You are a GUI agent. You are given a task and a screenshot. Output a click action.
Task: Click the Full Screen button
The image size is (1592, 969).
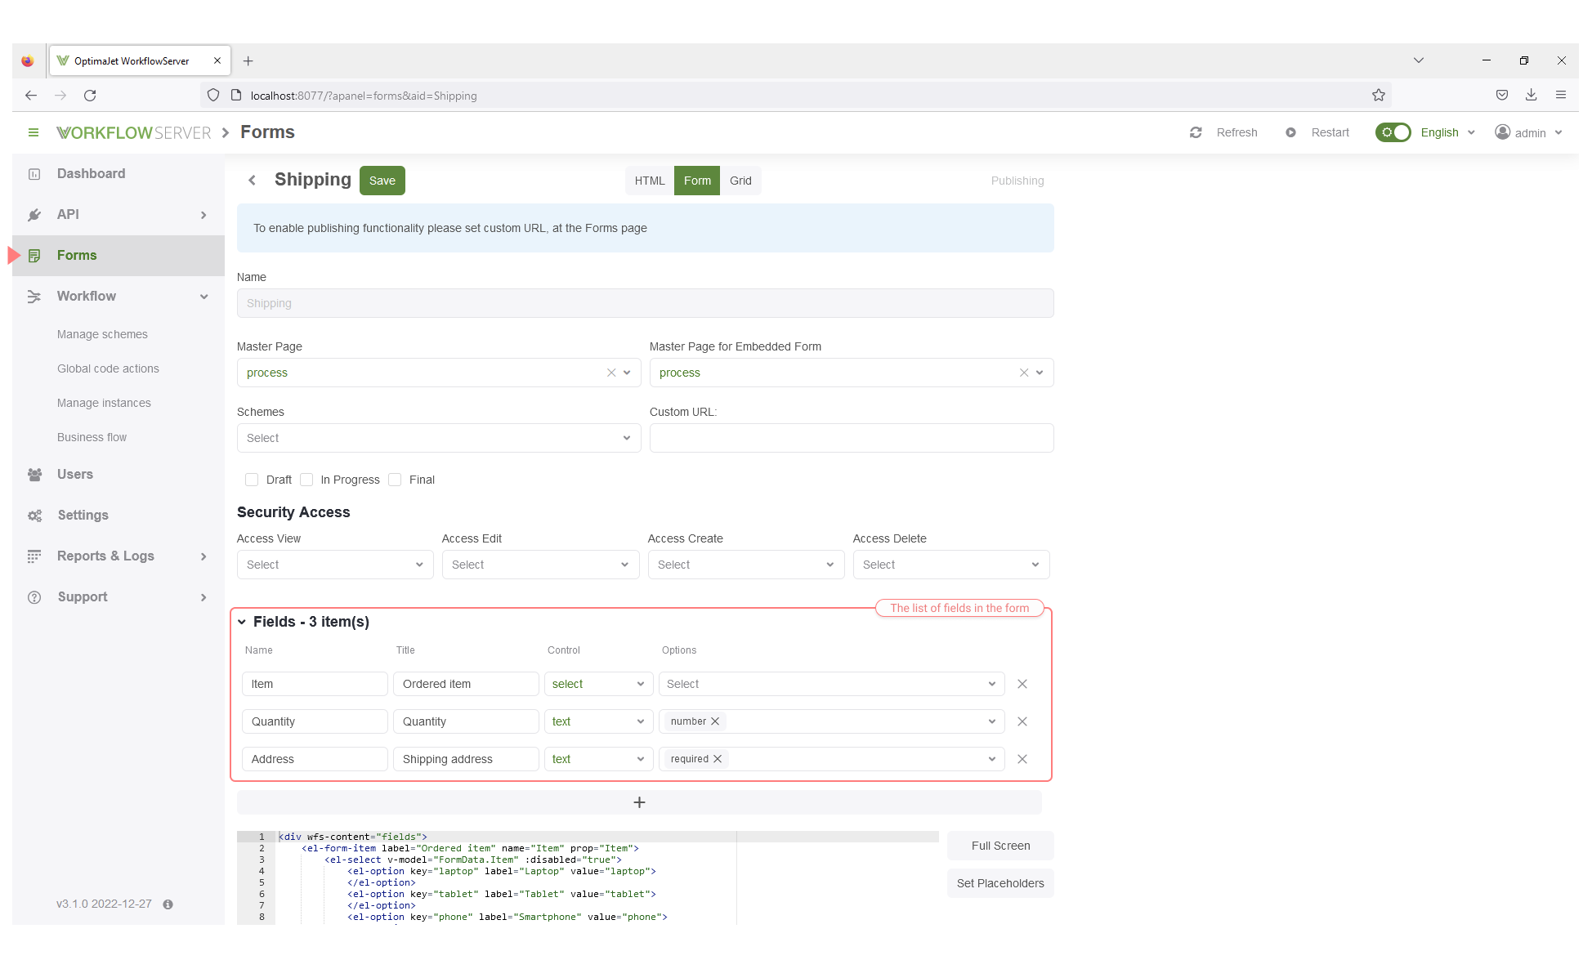[x=1000, y=846]
